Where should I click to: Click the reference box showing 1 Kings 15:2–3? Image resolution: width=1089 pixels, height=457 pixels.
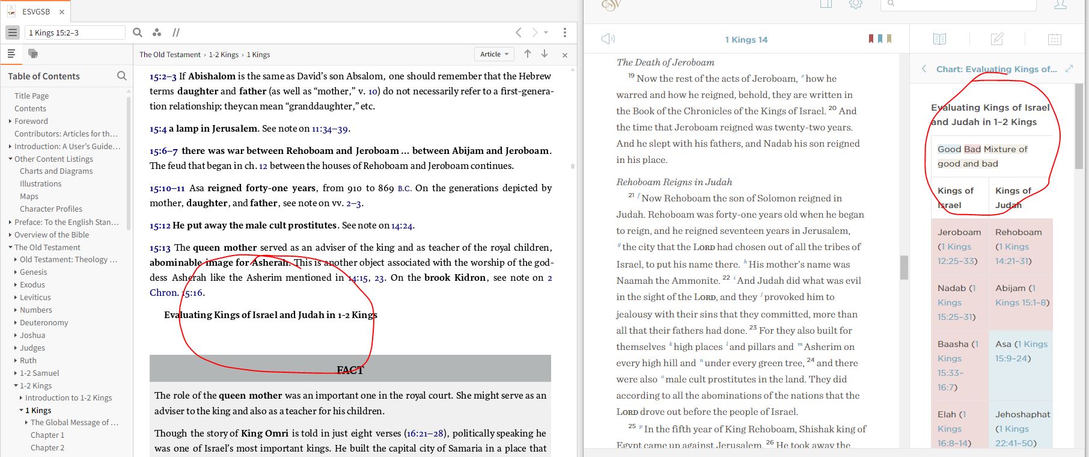pyautogui.click(x=75, y=32)
